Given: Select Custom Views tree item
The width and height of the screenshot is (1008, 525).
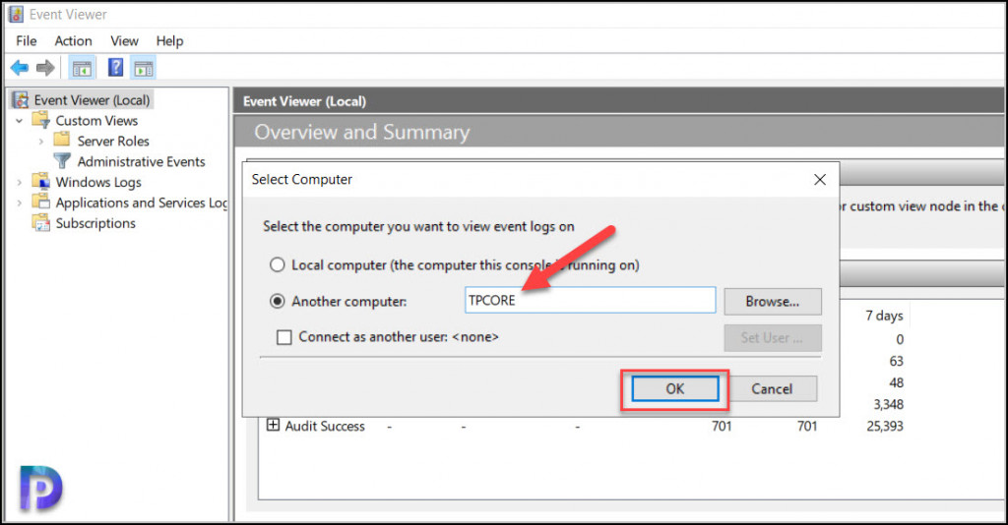Looking at the screenshot, I should (96, 121).
